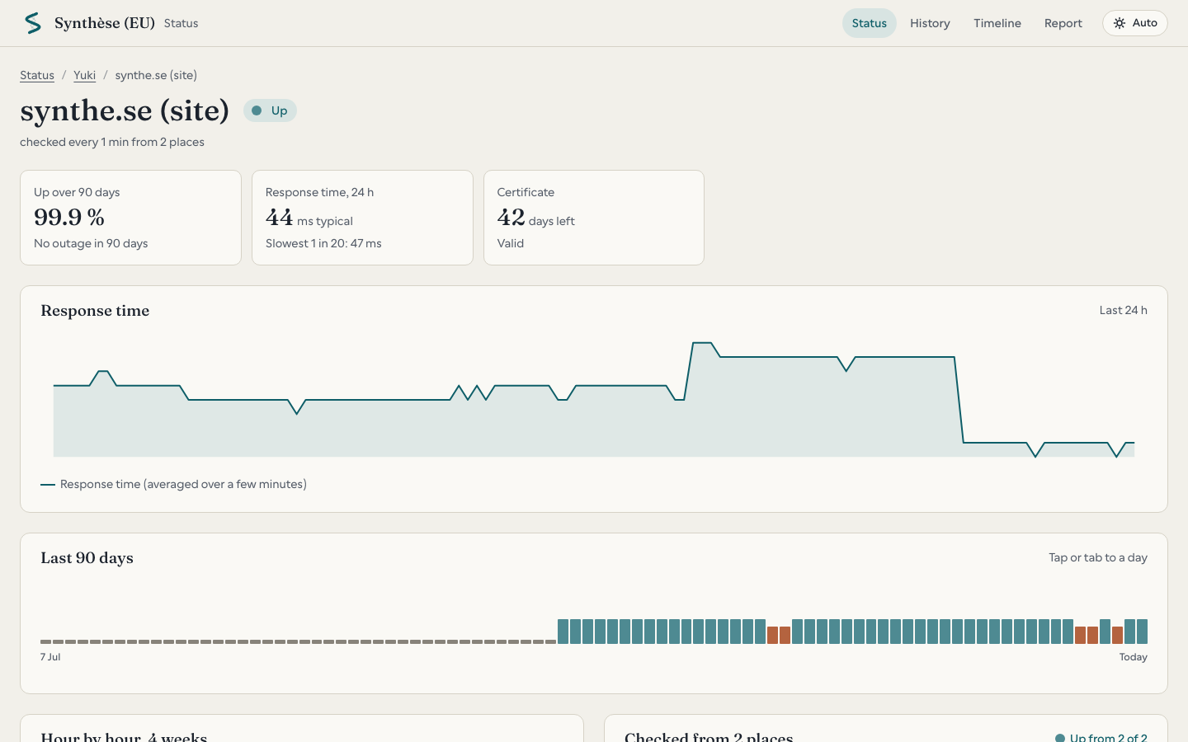Click the "Last 24 h" chart range label

coord(1123,310)
